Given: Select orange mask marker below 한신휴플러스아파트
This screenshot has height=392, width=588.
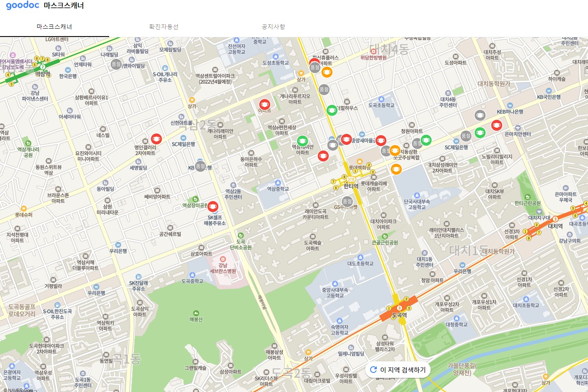Looking at the screenshot, I should [x=327, y=72].
